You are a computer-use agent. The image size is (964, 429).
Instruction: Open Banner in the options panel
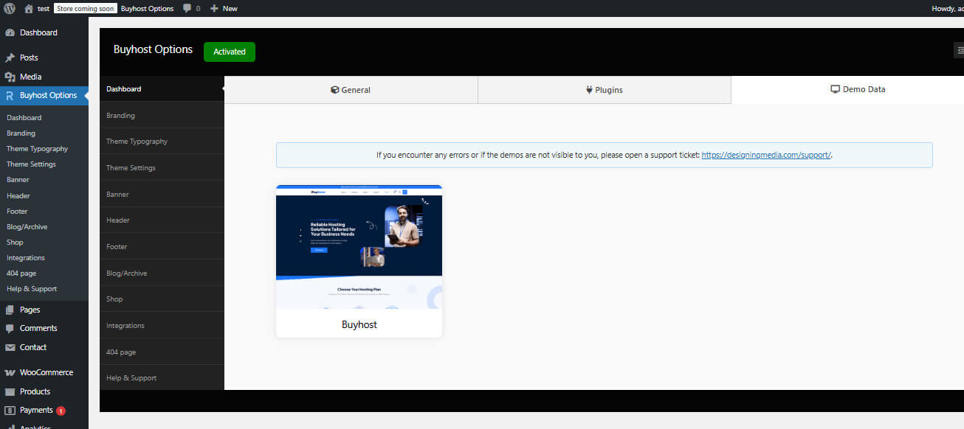point(162,194)
